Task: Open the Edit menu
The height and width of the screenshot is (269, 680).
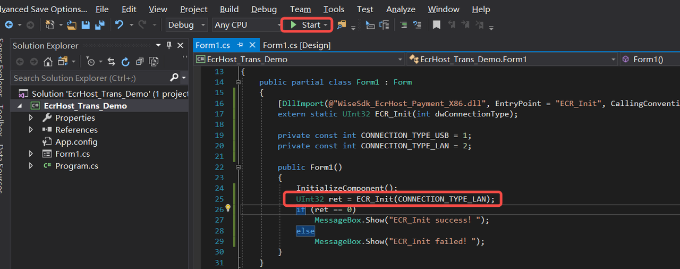Action: click(x=129, y=9)
